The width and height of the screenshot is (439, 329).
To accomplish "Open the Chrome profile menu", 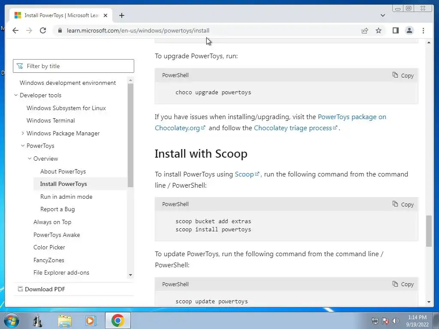I will [x=409, y=30].
